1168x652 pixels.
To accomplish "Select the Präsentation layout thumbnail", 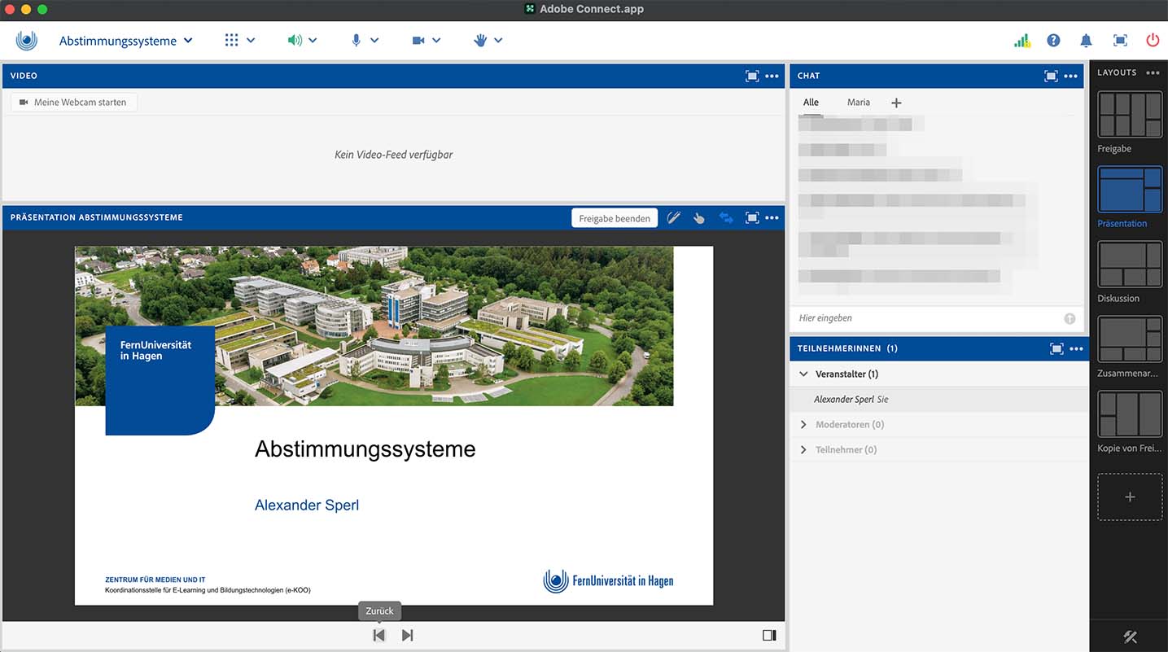I will pyautogui.click(x=1130, y=189).
